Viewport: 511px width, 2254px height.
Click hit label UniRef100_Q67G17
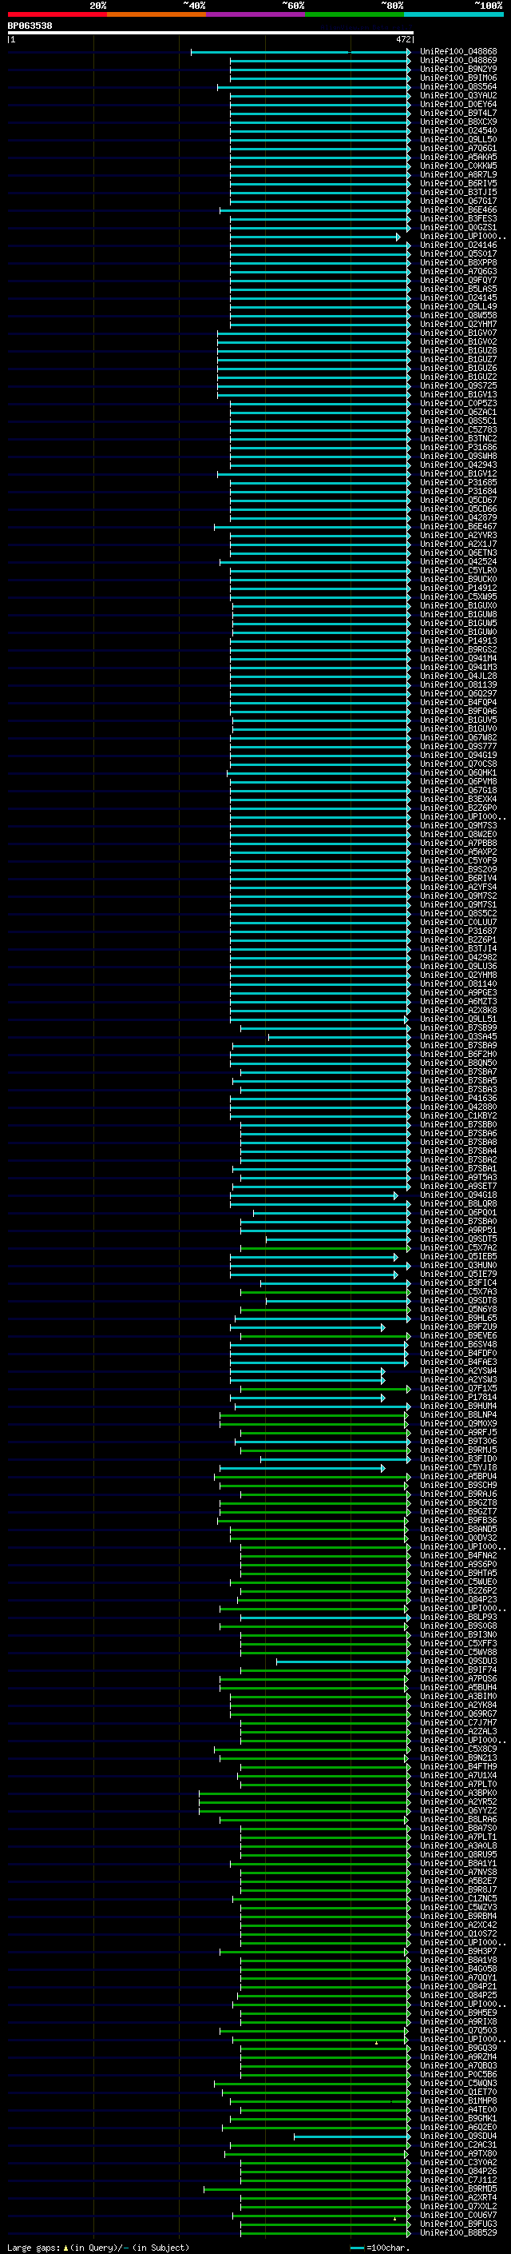click(x=458, y=201)
